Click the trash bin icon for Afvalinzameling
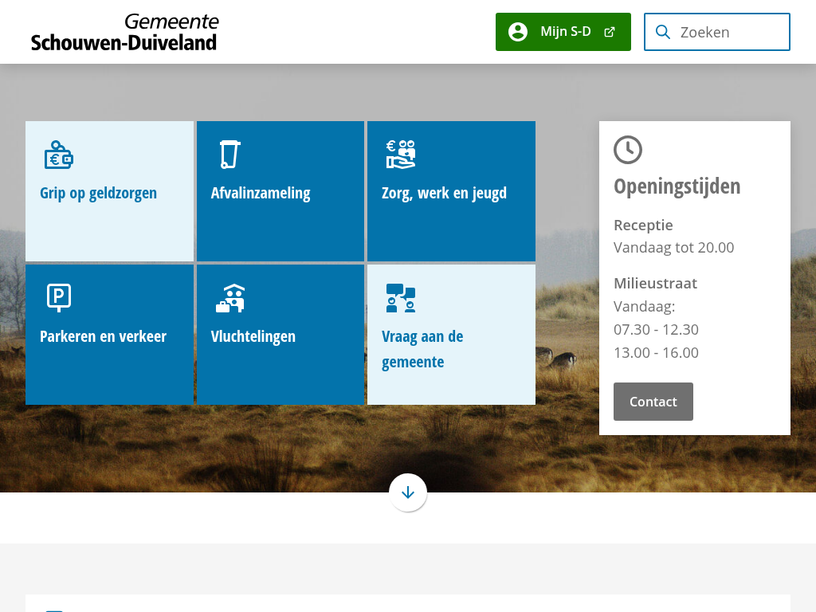 tap(229, 154)
